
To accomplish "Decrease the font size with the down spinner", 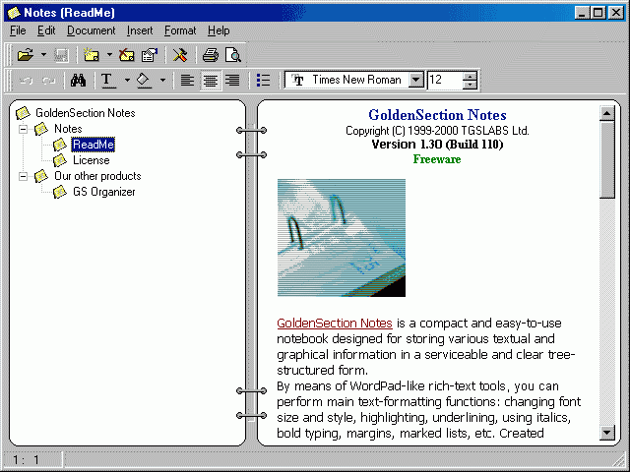I will point(470,85).
